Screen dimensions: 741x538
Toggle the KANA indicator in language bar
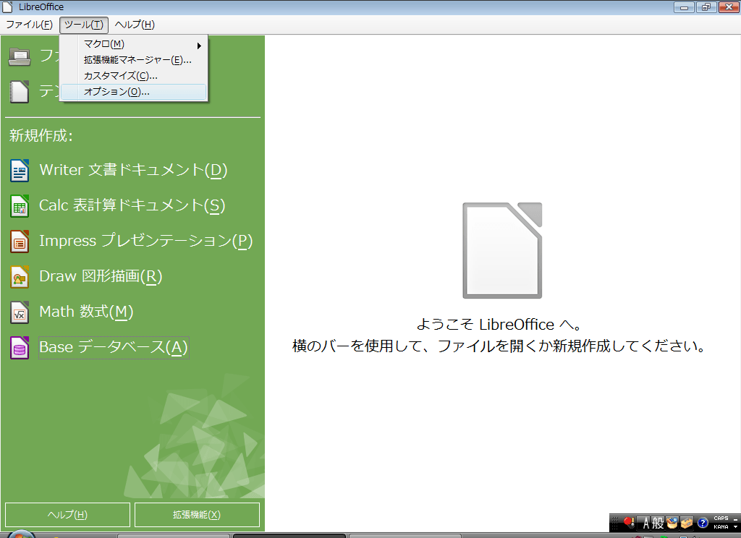click(x=721, y=526)
